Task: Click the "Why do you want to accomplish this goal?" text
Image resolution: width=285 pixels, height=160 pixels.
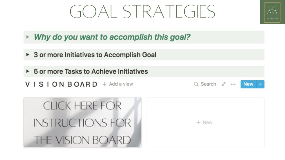Action: point(112,37)
